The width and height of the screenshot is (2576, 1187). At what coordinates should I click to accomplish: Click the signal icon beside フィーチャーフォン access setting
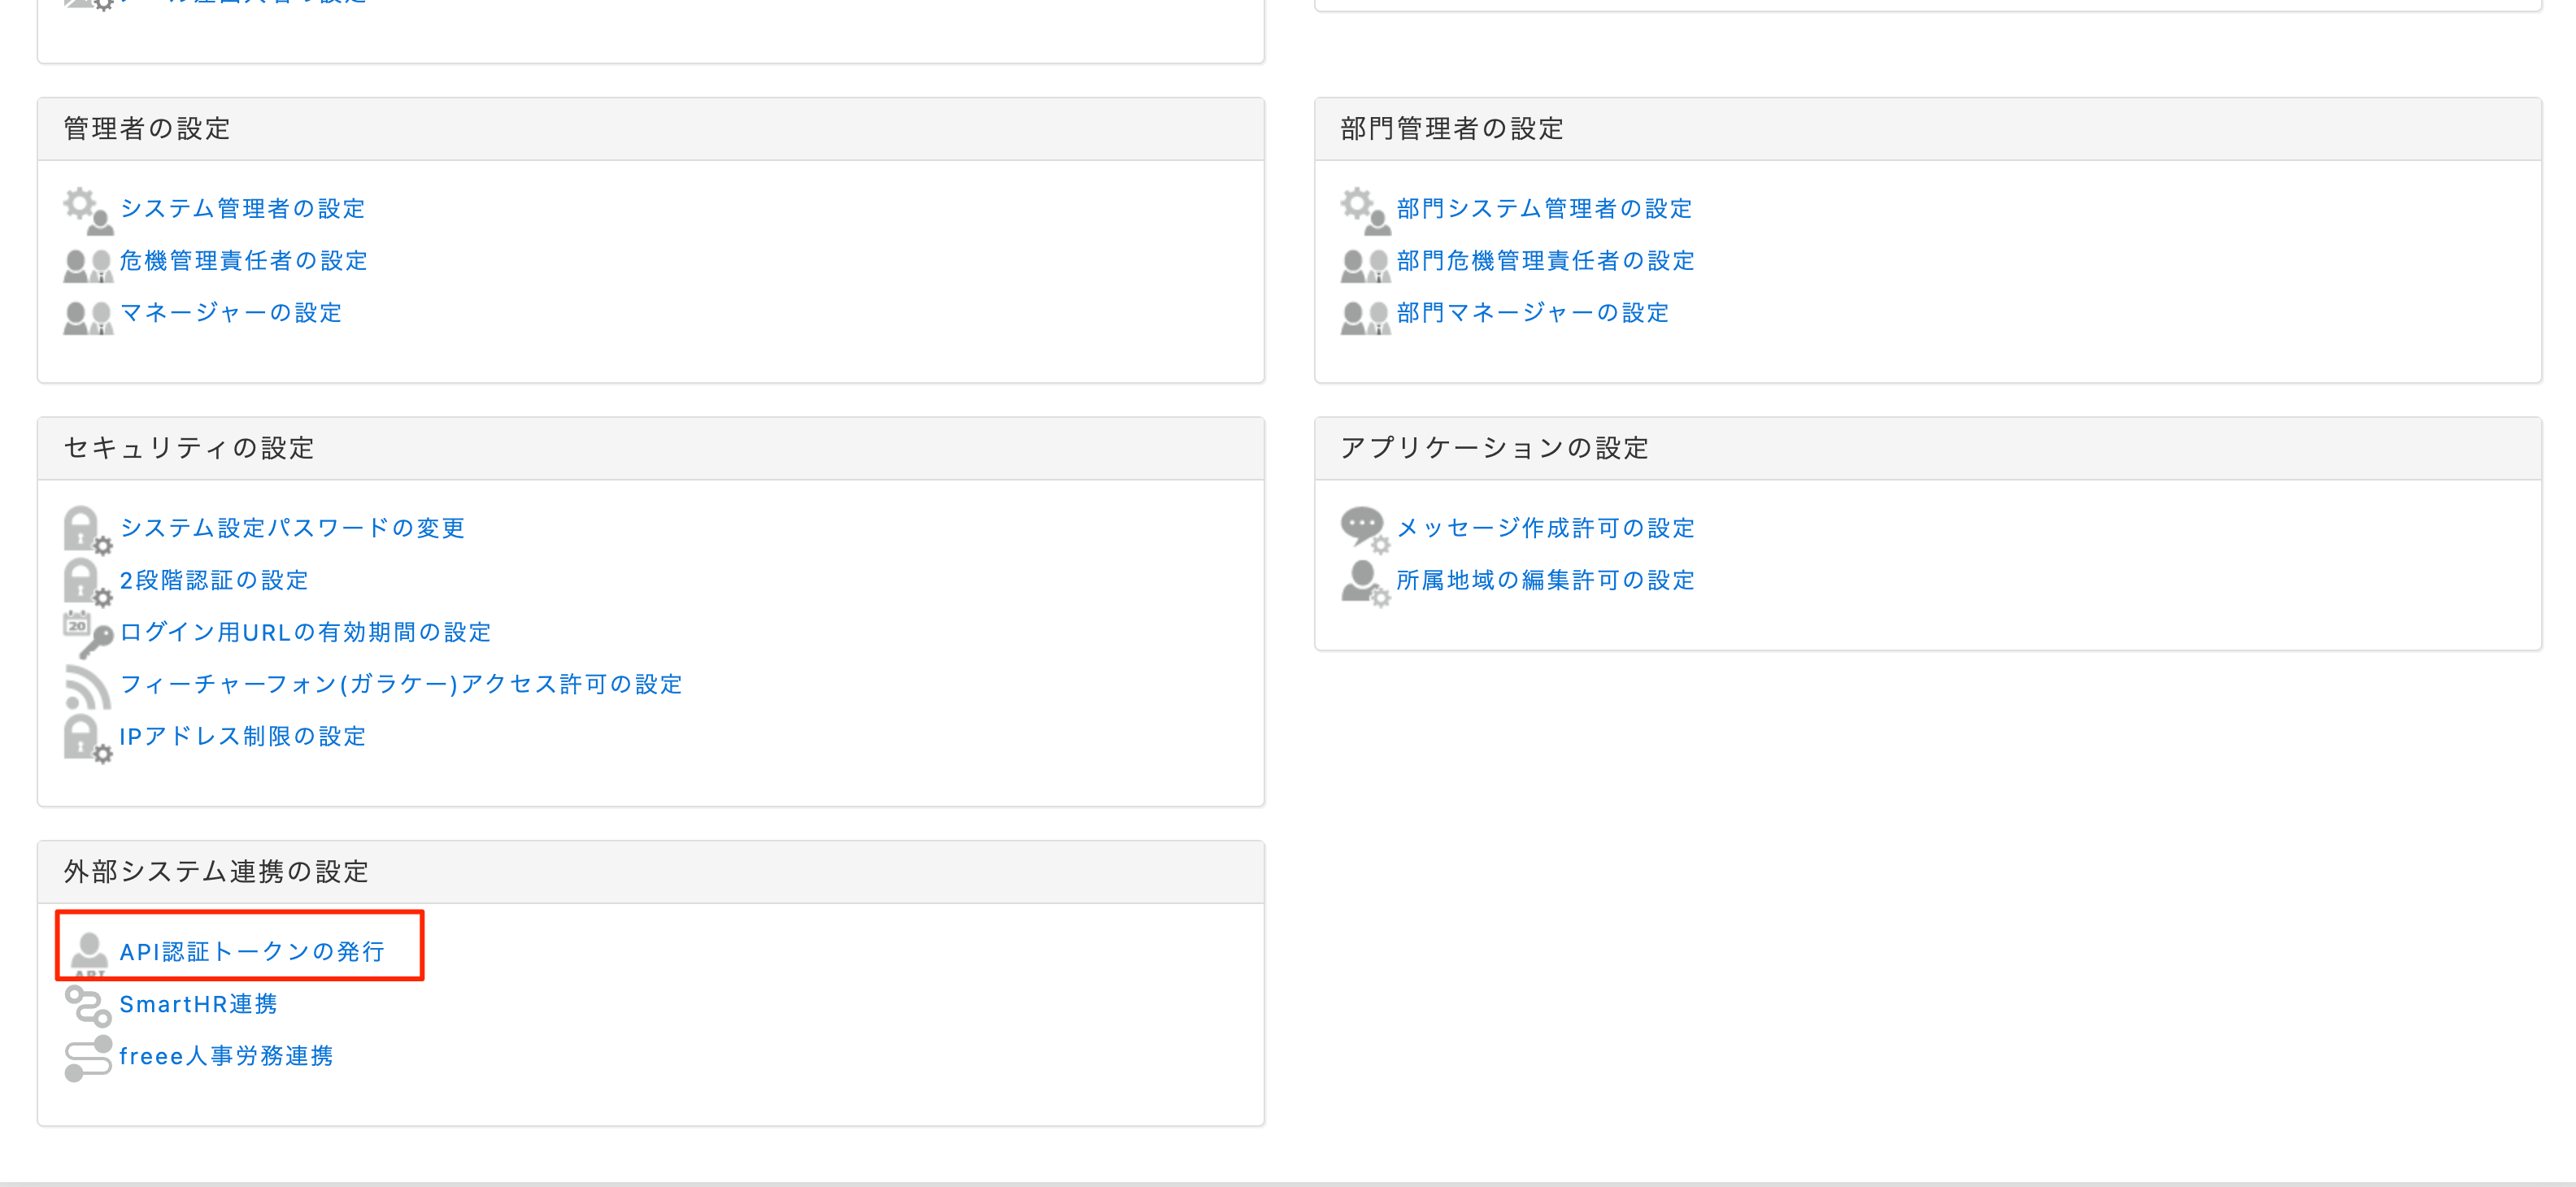point(87,686)
